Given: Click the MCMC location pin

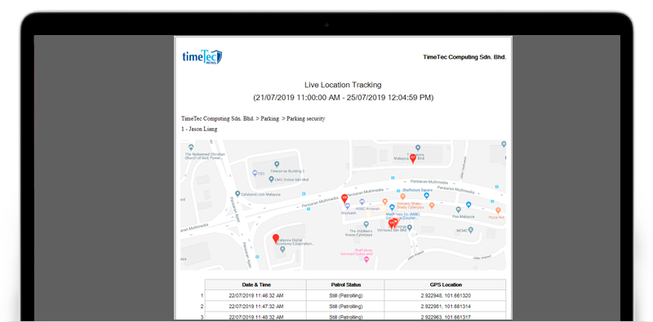Looking at the screenshot, I should pyautogui.click(x=471, y=230).
